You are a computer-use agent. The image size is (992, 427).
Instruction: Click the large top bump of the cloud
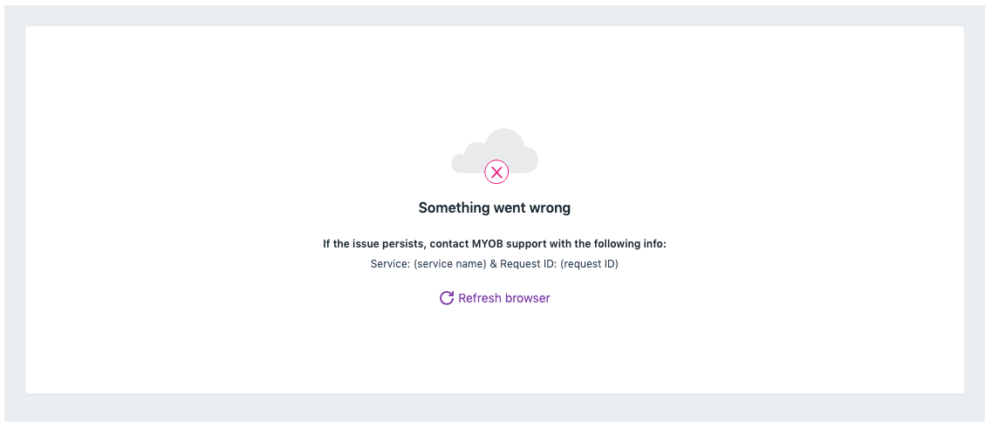504,143
